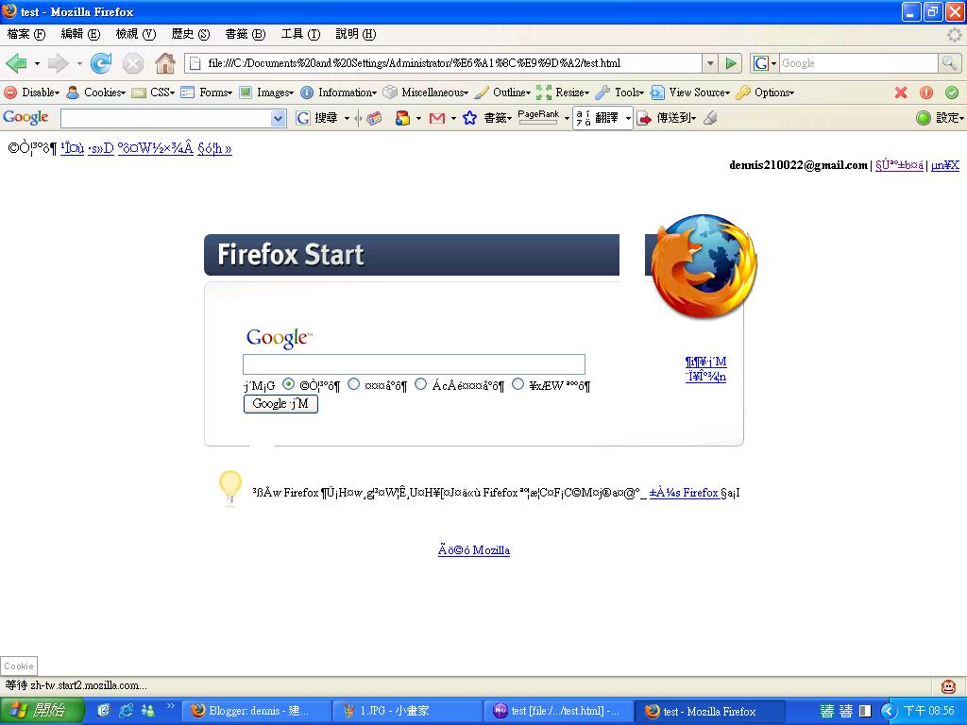Open the Options dropdown
This screenshot has height=725, width=967.
pyautogui.click(x=765, y=93)
